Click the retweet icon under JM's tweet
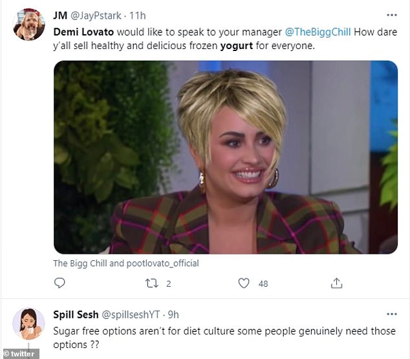 click(151, 283)
